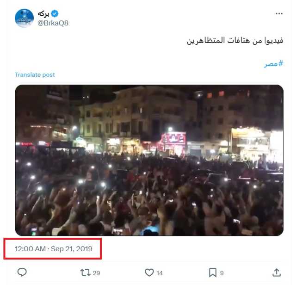Screen dimensions: 296x285
Task: Click the Sep 21, 2019 date
Action: [x=72, y=249]
